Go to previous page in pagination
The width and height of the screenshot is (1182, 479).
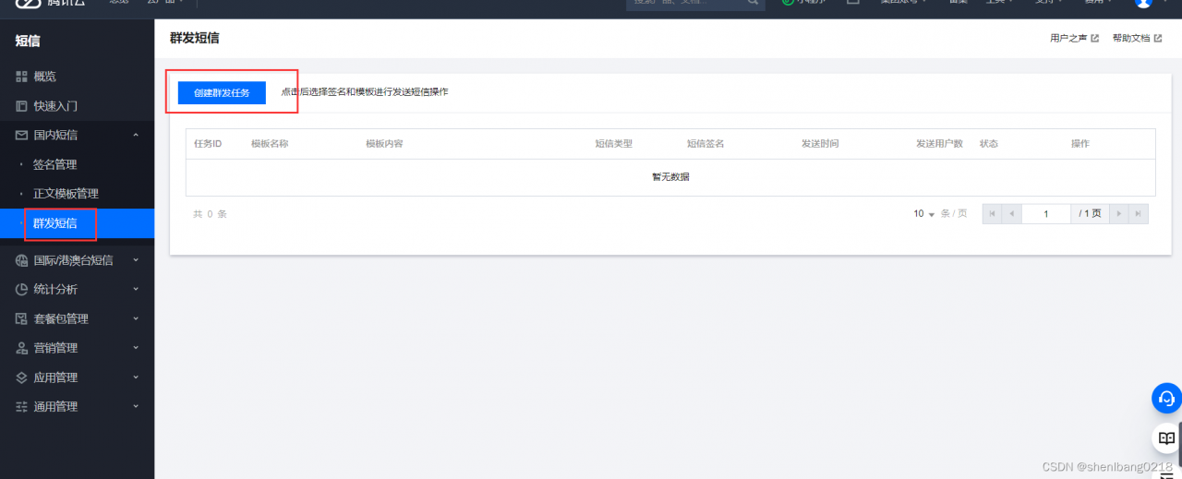1011,213
